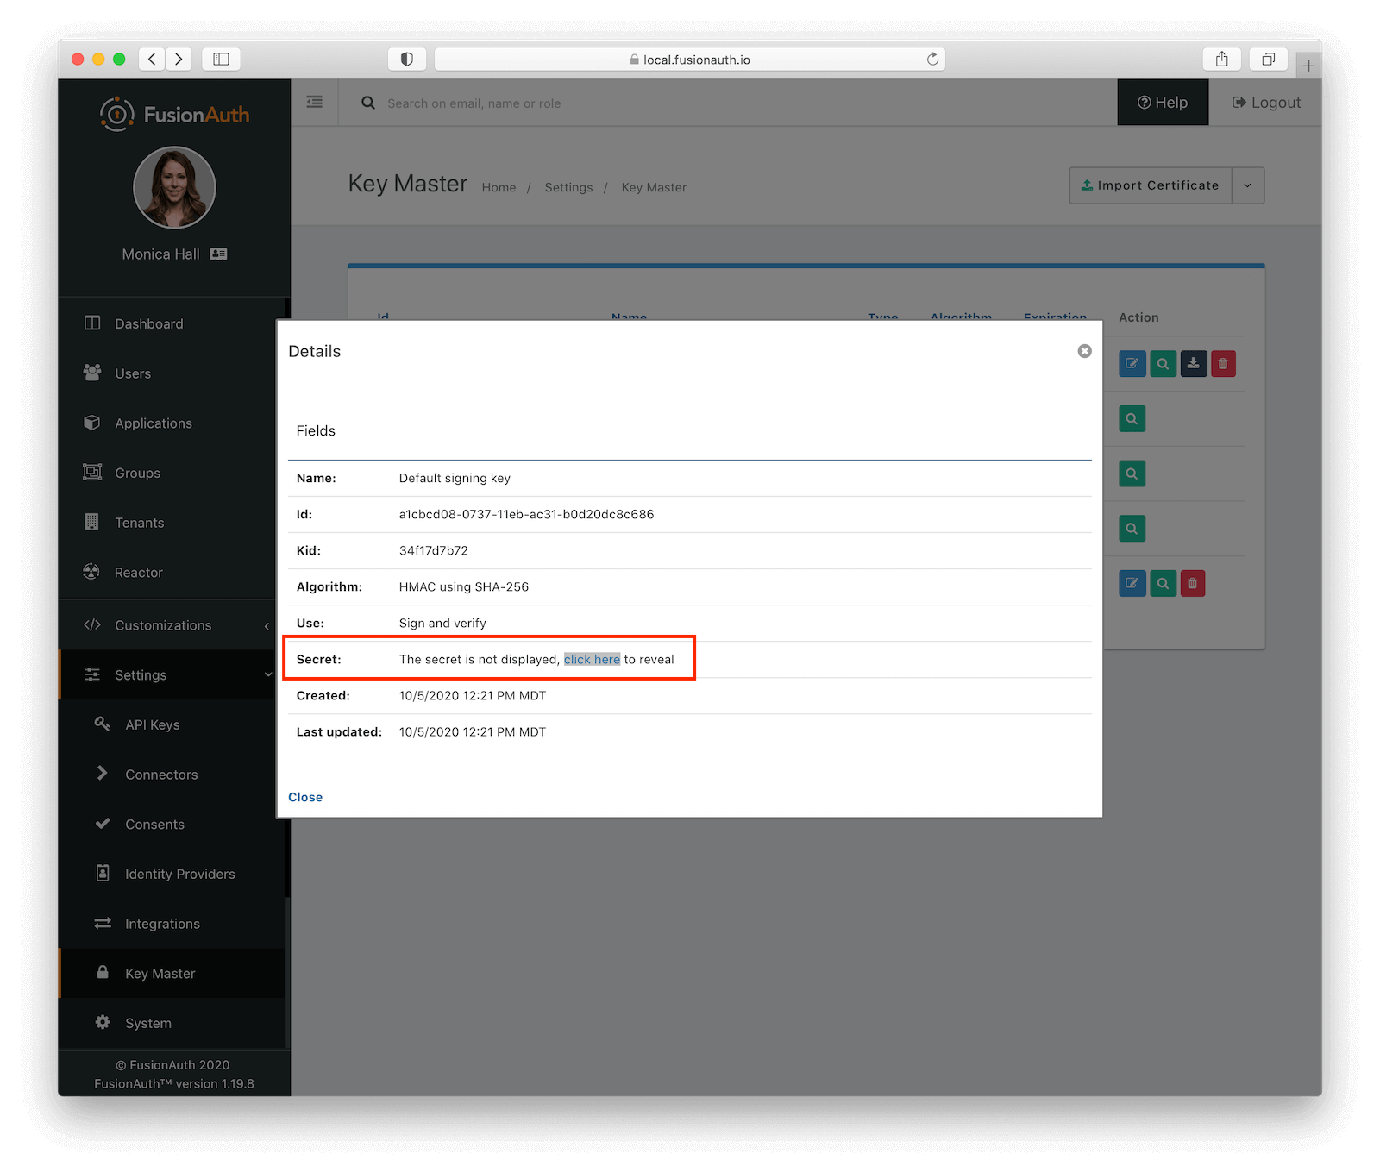This screenshot has height=1173, width=1380.
Task: Click view icon in the first key row
Action: click(1163, 364)
